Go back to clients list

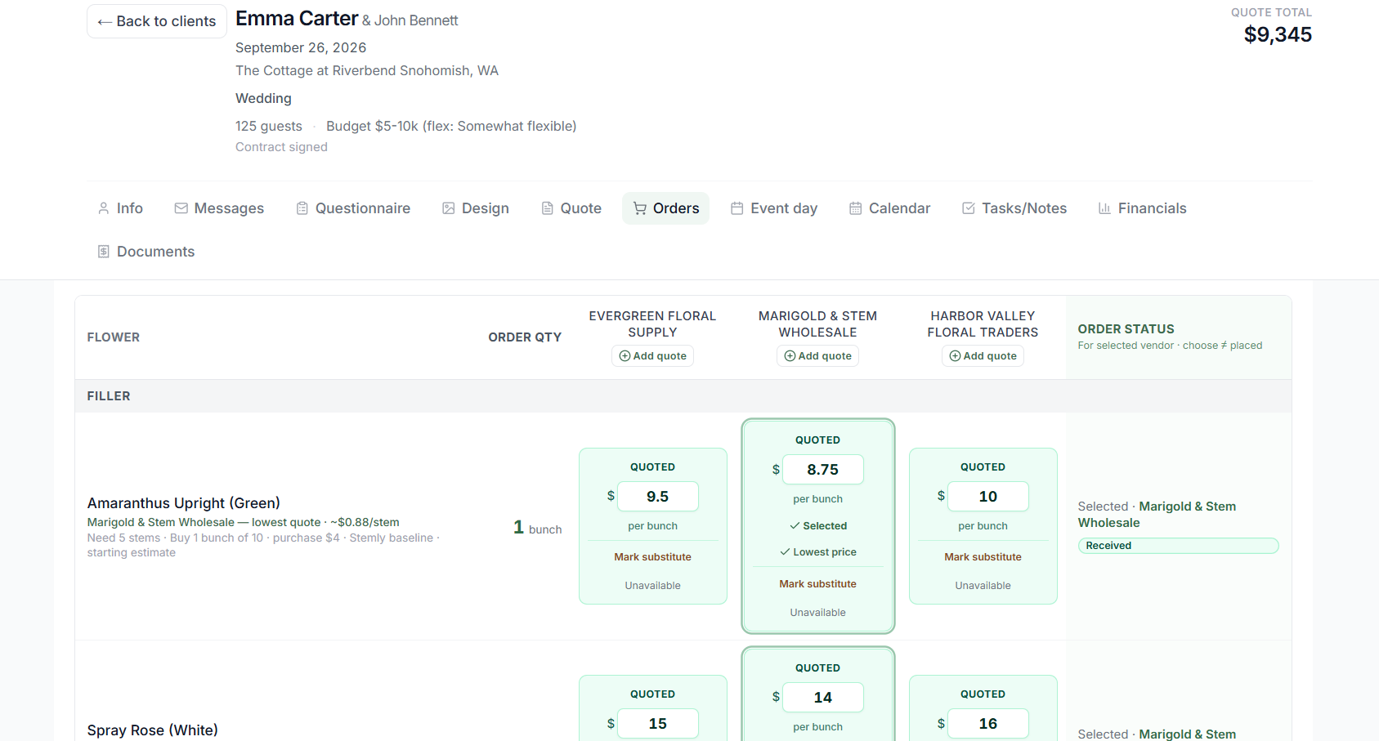click(157, 21)
